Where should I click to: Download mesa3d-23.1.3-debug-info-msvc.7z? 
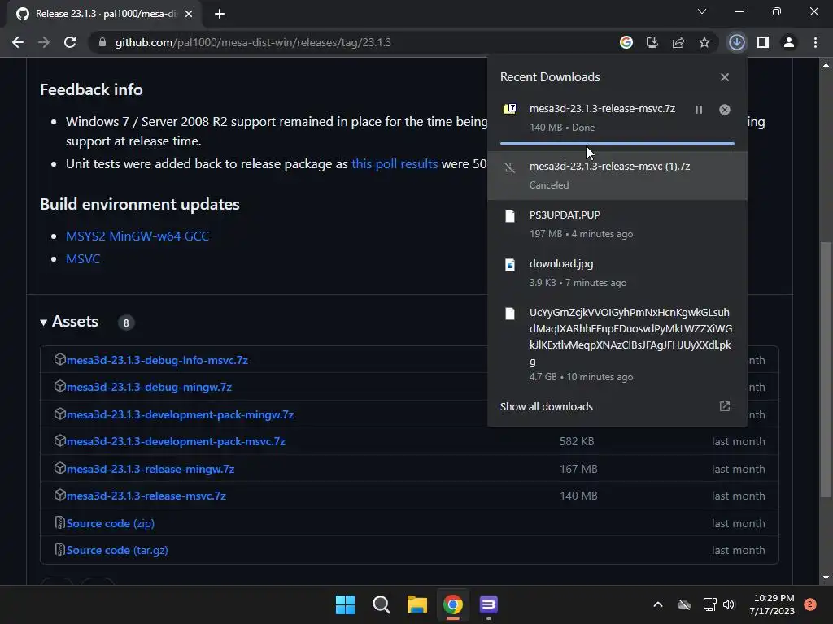(x=157, y=360)
